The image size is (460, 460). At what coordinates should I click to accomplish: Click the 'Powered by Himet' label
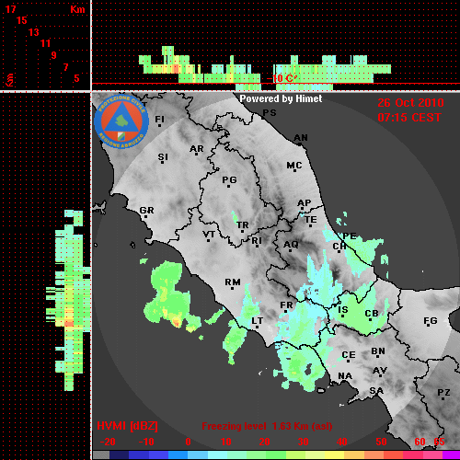coord(281,98)
